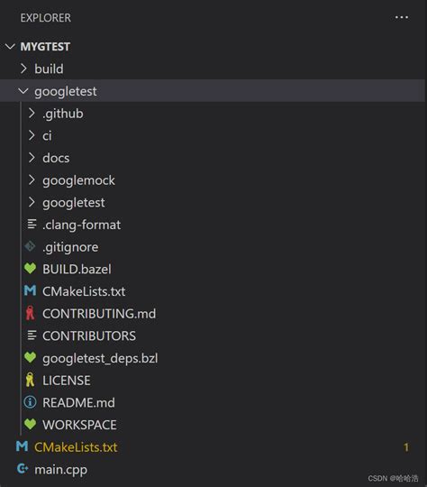The width and height of the screenshot is (427, 487).
Task: Click the info icon beside README.md
Action: (30, 402)
